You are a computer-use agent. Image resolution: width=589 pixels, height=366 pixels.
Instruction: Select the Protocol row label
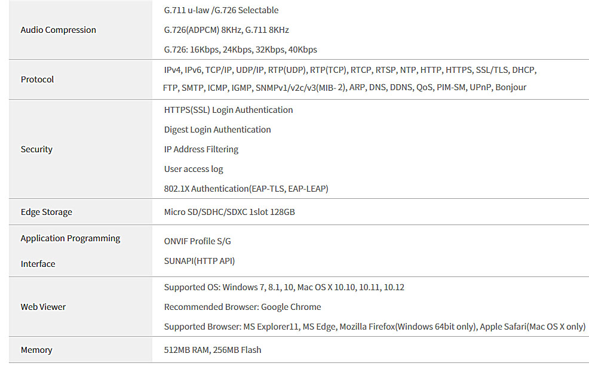pyautogui.click(x=37, y=79)
